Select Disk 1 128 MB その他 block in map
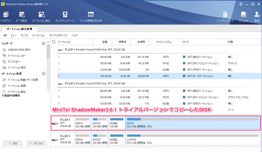Image resolution: width=262 pixels, height=152 pixels. click(117, 123)
